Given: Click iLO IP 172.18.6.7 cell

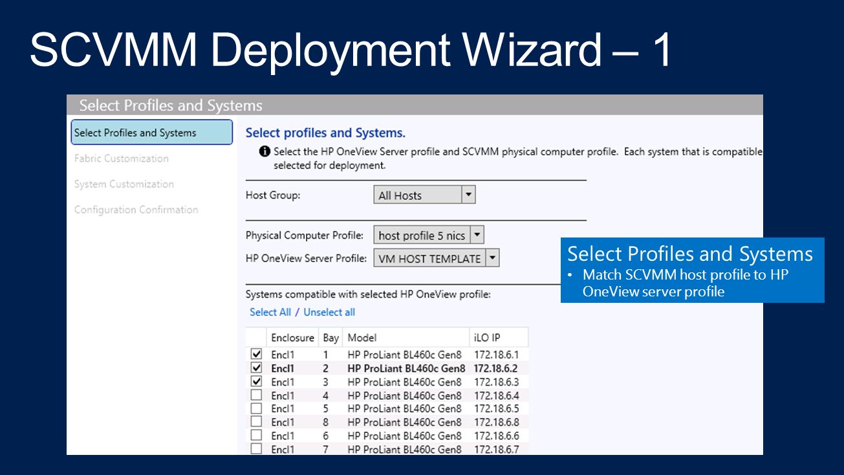Looking at the screenshot, I should (497, 449).
